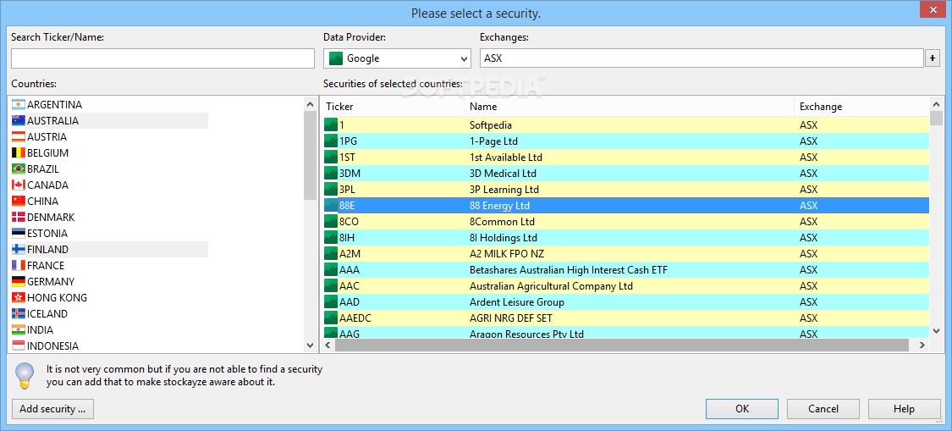Click the Estonia flag icon

tap(19, 234)
